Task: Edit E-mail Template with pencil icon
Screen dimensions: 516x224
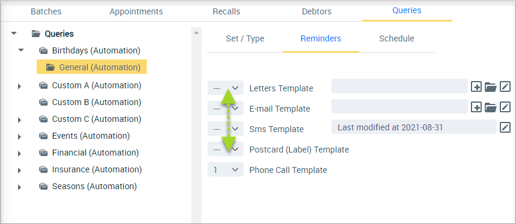Action: [x=505, y=107]
